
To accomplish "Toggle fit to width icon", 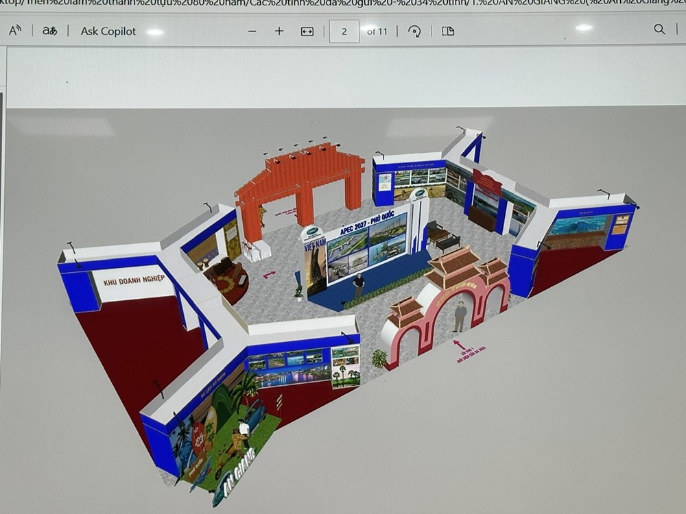I will (x=307, y=32).
